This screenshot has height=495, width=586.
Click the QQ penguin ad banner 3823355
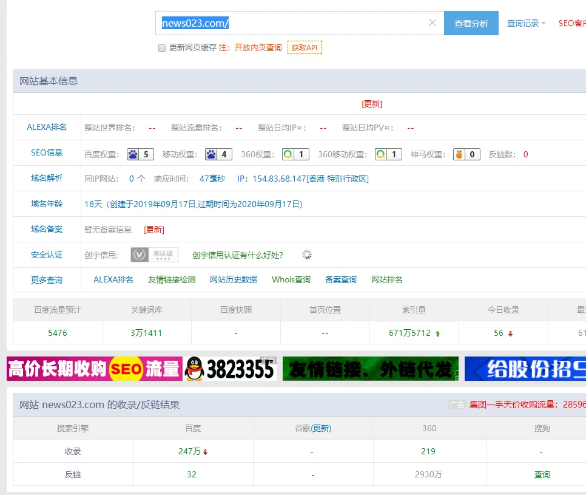(x=230, y=369)
